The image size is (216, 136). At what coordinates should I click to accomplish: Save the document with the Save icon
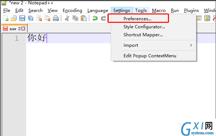(x=22, y=18)
